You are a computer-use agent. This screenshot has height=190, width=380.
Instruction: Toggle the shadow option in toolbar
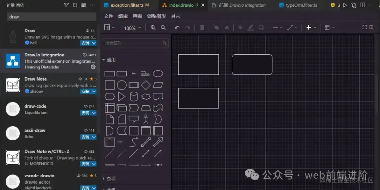[x=261, y=27]
